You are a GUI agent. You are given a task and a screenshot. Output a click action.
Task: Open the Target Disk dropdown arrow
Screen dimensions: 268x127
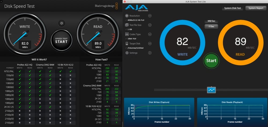[x=150, y=44]
